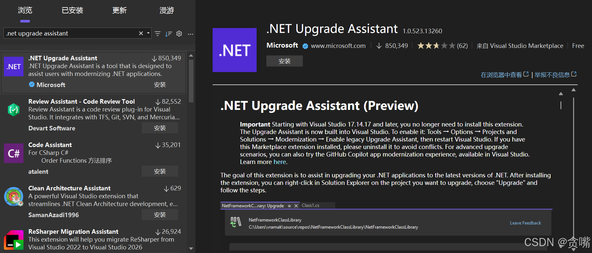The height and width of the screenshot is (253, 592).
Task: Click '来自 Visual Studio Marketplace' source label
Action: 520,46
